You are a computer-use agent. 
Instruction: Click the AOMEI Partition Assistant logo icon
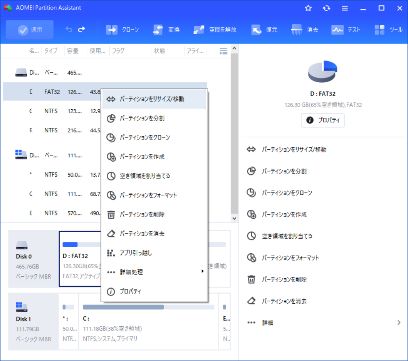[x=8, y=8]
